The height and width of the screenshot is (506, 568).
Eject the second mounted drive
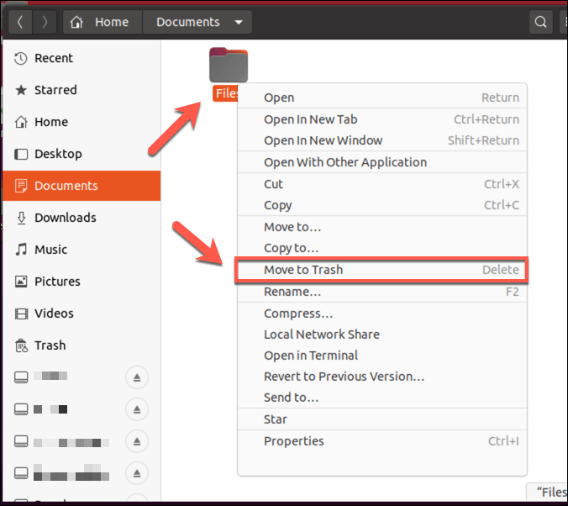(137, 409)
